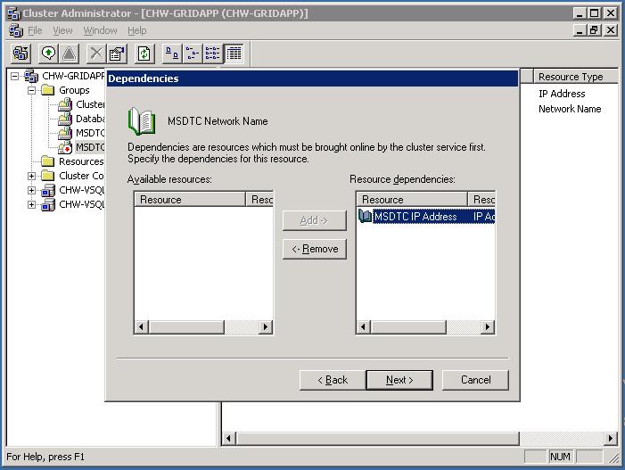Viewport: 625px width, 470px height.
Task: Click the Remove button
Action: pos(315,249)
